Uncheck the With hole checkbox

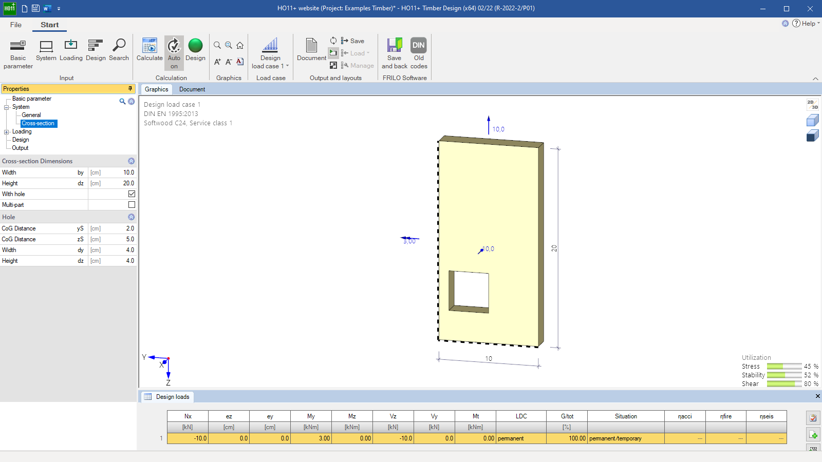(x=132, y=194)
